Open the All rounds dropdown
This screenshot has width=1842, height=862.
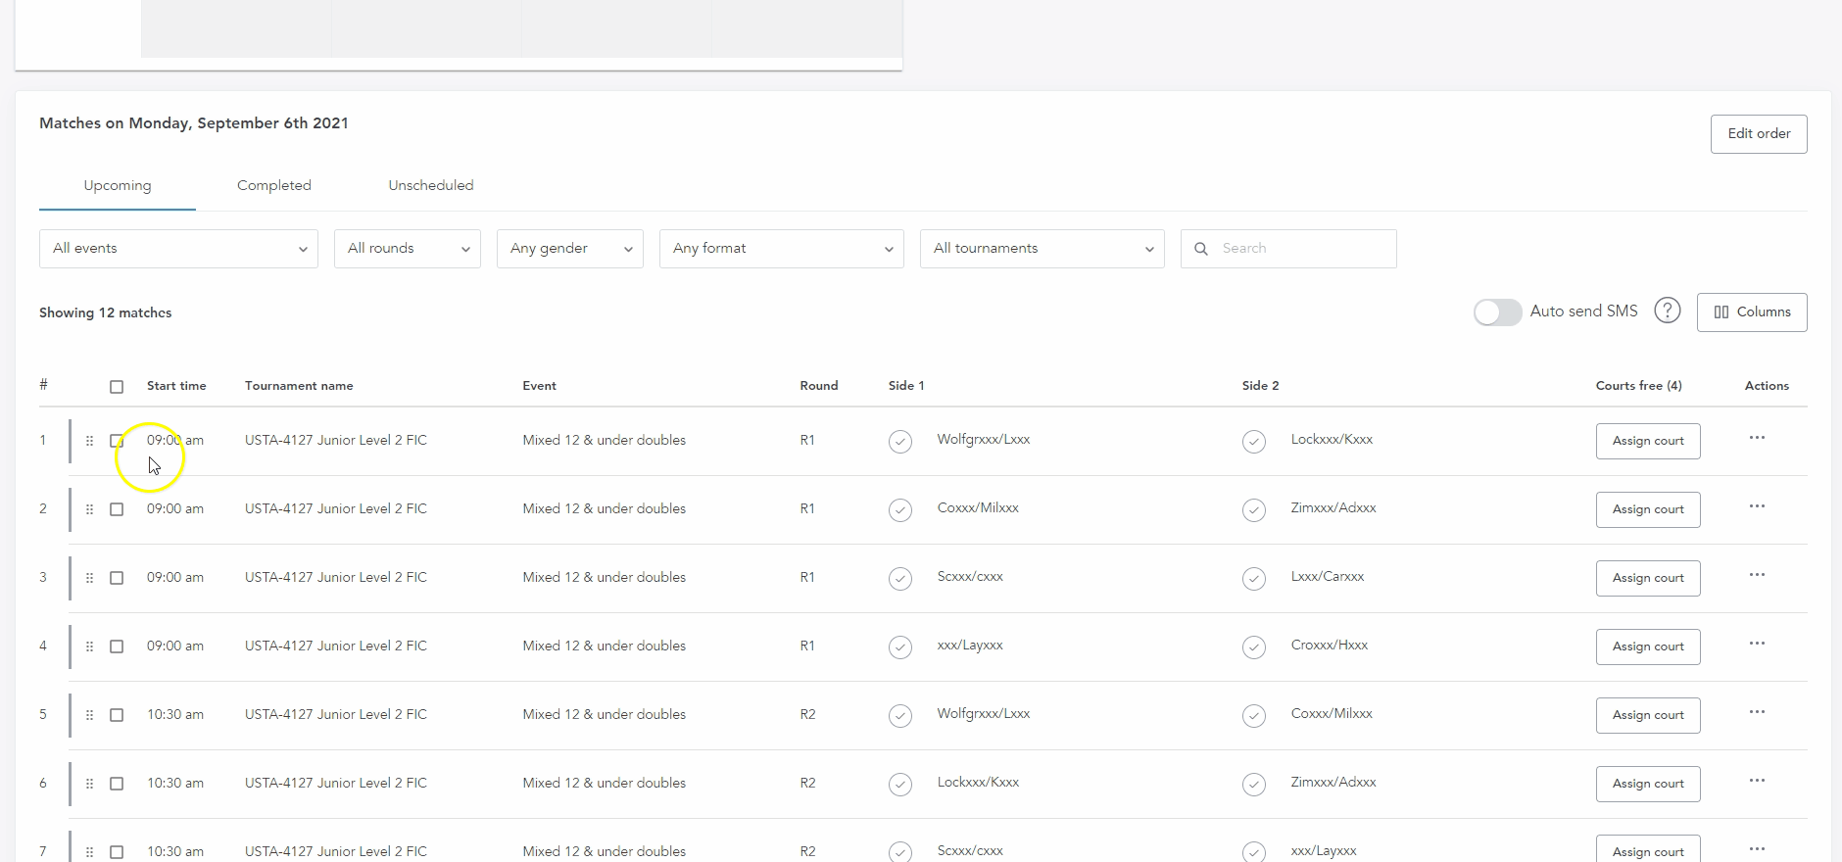(408, 249)
